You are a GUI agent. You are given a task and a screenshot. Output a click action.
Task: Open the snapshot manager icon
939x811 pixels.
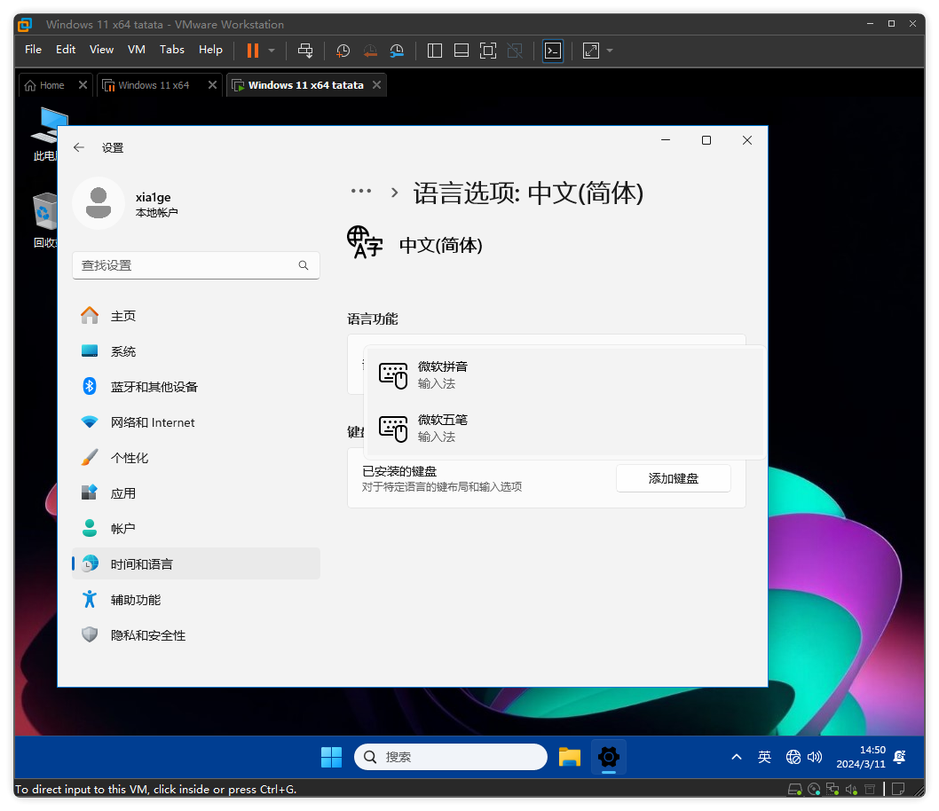pyautogui.click(x=398, y=51)
